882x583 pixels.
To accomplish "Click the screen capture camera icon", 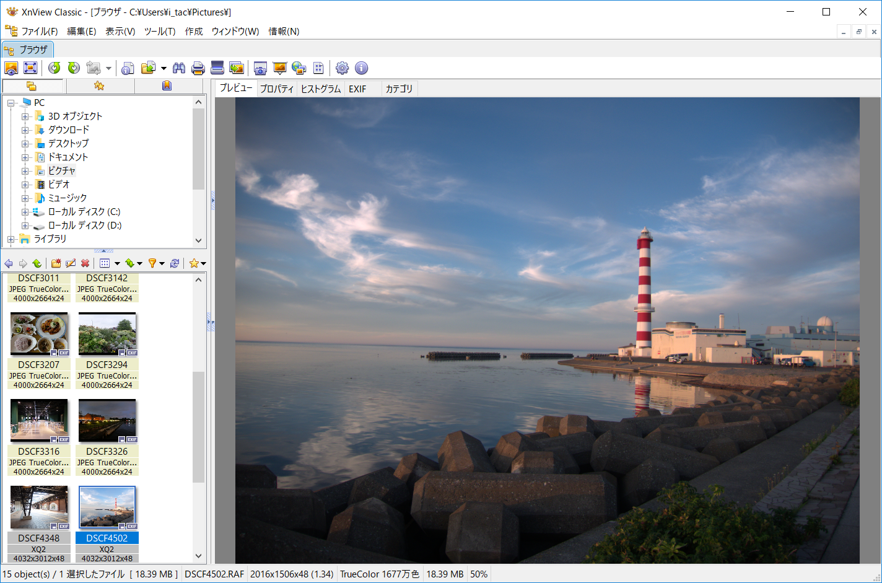I will 261,68.
